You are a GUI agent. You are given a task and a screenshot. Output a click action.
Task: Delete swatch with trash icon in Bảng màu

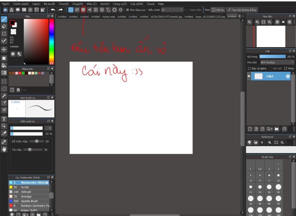[18, 90]
